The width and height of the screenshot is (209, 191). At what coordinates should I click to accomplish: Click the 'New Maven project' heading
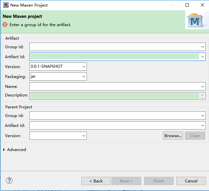(x=22, y=17)
